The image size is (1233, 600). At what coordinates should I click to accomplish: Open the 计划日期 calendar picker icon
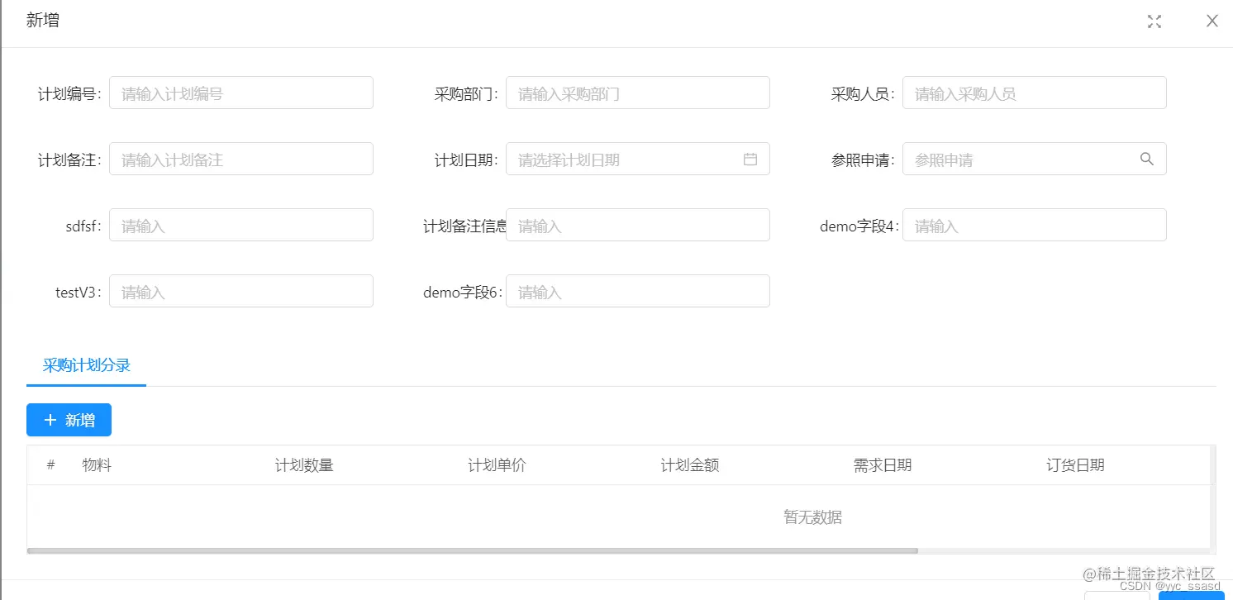coord(750,159)
